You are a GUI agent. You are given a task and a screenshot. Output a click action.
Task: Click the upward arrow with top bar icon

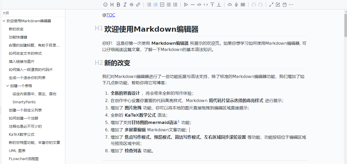pyautogui.click(x=212, y=4)
